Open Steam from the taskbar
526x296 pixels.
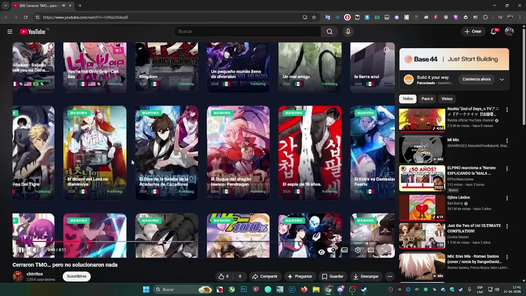coord(364,289)
